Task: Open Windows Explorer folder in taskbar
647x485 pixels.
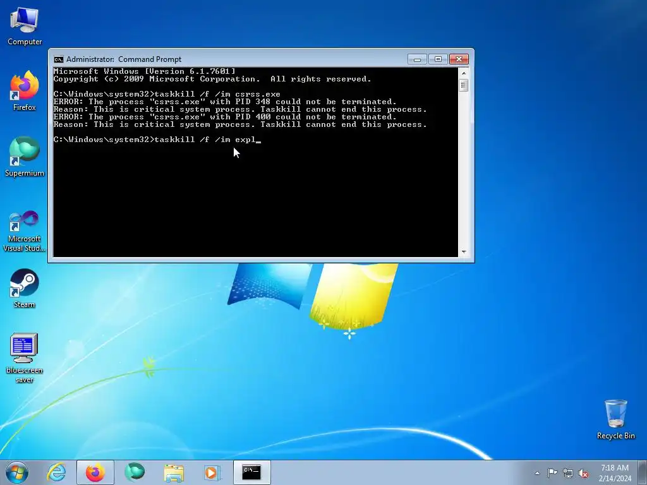Action: (174, 472)
